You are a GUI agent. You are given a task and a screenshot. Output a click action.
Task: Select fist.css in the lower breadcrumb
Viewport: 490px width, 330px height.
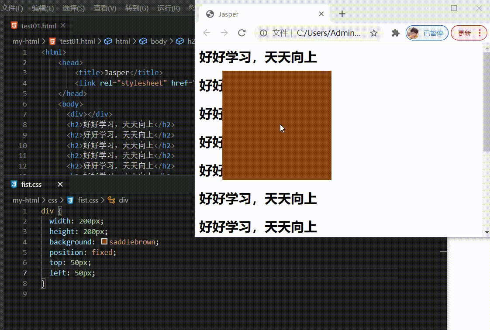(x=88, y=200)
